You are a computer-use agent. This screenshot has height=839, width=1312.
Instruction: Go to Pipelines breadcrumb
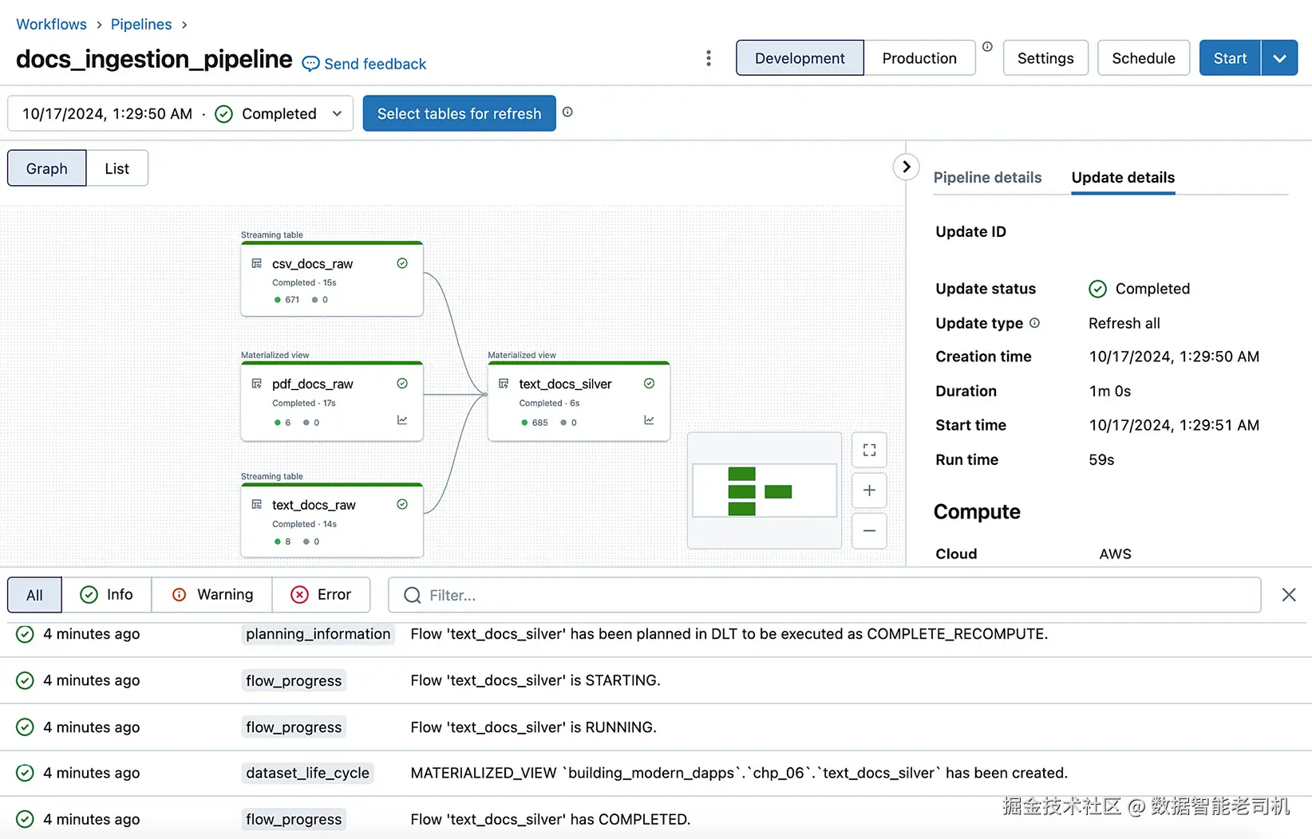click(141, 24)
